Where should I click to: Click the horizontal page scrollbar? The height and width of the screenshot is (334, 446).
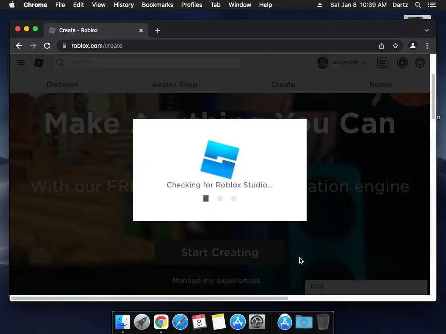(149, 298)
